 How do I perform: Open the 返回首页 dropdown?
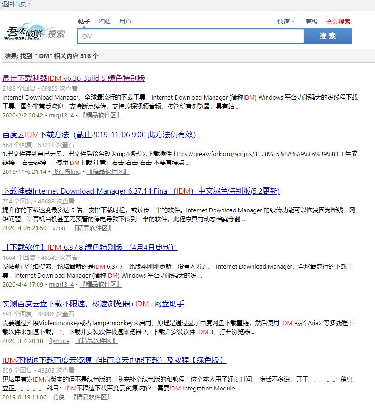[16, 4]
